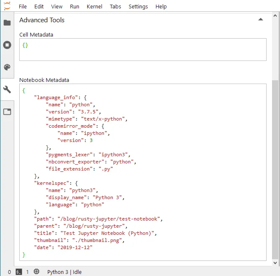Viewport: 280px width, 276px height.
Task: Open the View menu
Action: coord(57,7)
